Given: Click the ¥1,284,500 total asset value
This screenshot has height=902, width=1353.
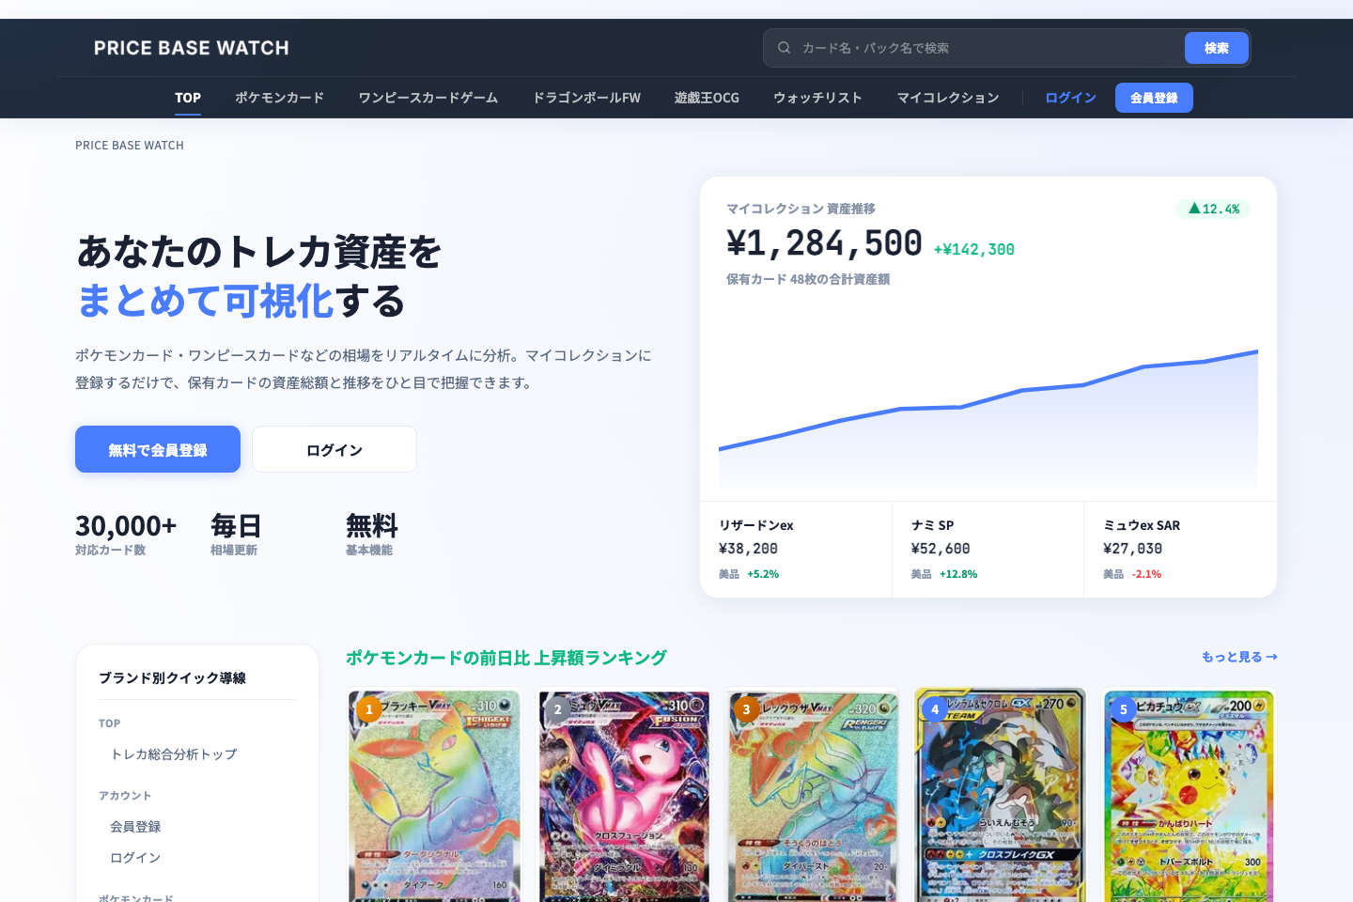Looking at the screenshot, I should pos(824,243).
